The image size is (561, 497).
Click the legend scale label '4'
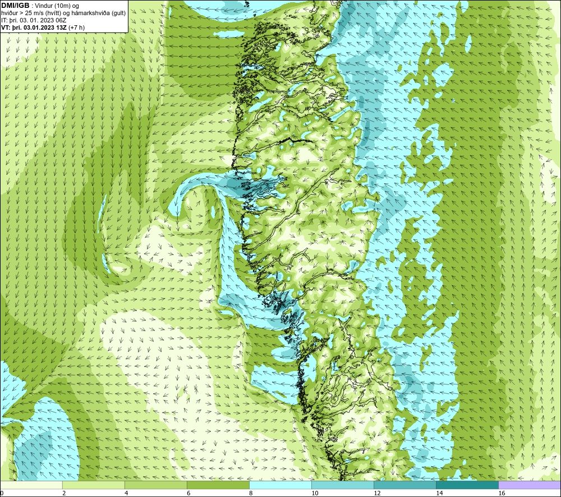point(126,493)
